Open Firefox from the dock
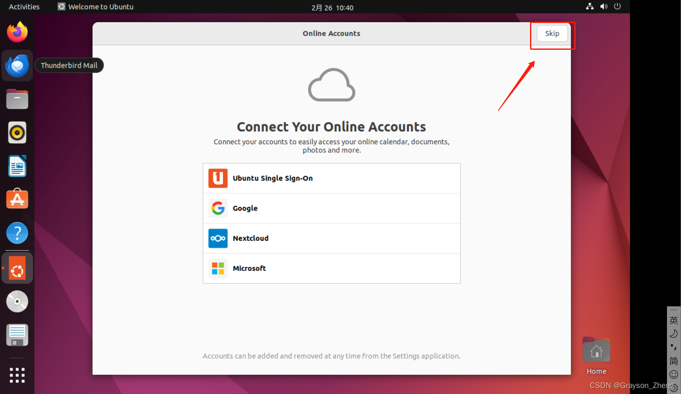 [x=17, y=32]
